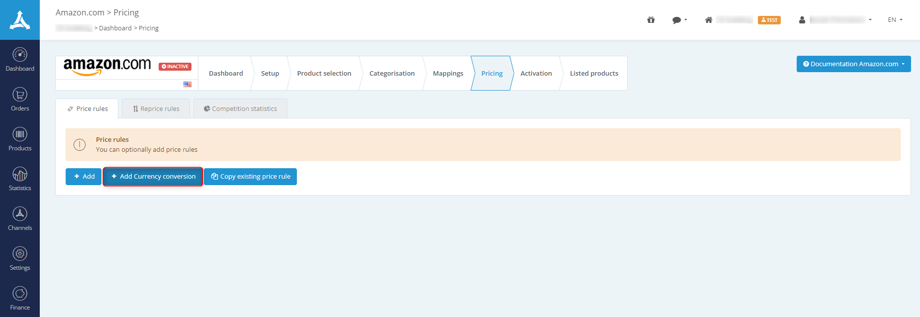Open the chat bubble menu

[679, 20]
